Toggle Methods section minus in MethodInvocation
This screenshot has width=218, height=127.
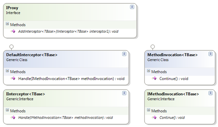(x=149, y=71)
